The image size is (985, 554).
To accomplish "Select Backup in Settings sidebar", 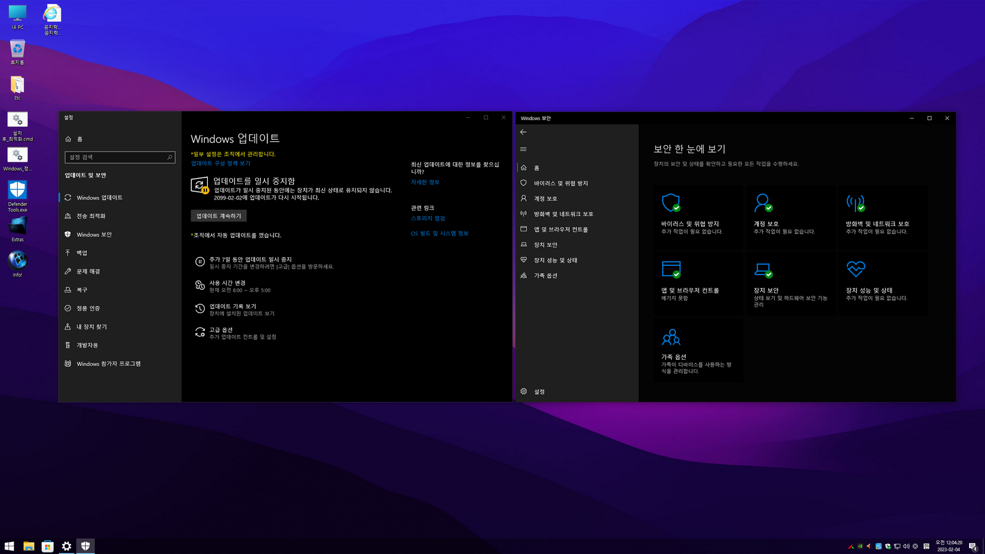I will point(119,253).
